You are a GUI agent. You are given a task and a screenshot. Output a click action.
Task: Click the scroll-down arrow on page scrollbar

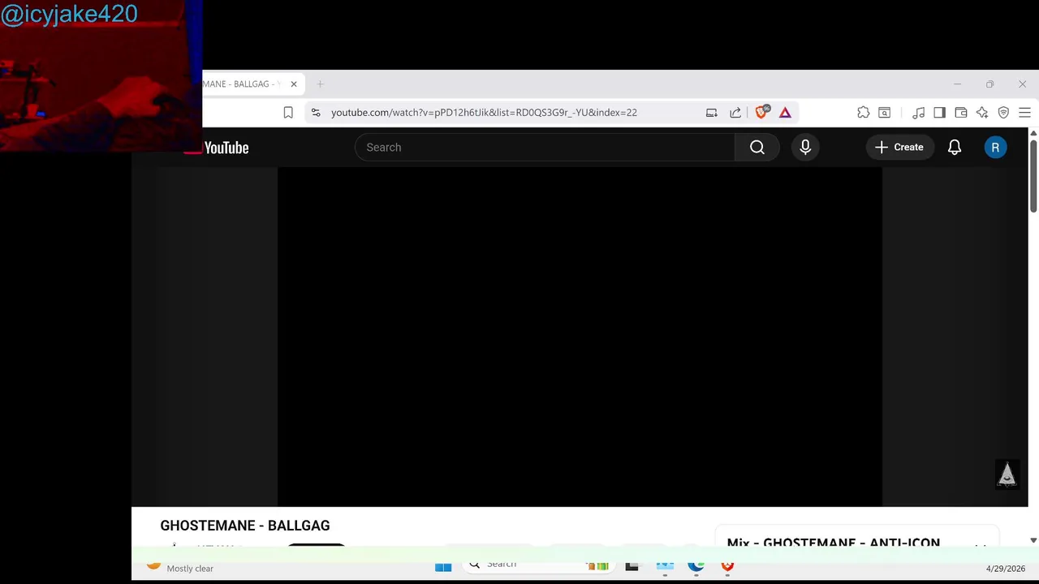[x=1033, y=540]
